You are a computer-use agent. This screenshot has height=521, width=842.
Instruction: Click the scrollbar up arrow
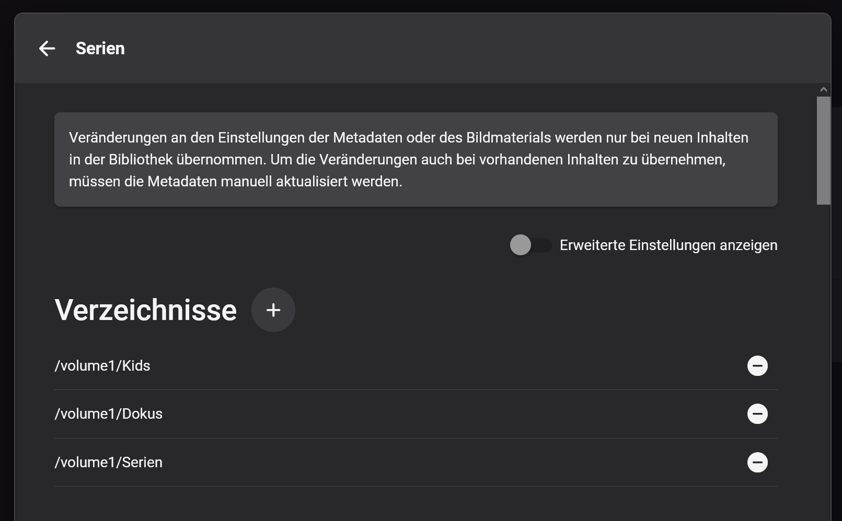824,90
